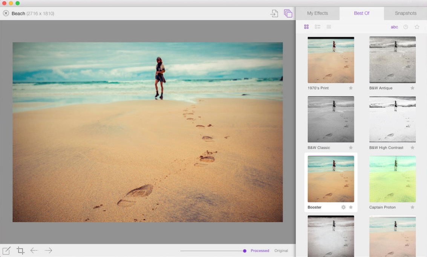Click the Booster label text
Image resolution: width=427 pixels, height=257 pixels.
pyautogui.click(x=315, y=207)
